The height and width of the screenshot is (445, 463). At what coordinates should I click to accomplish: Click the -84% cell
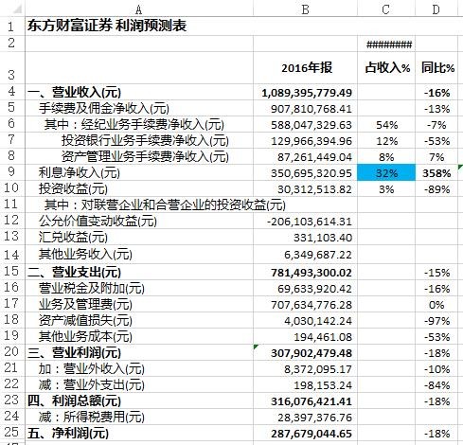436,384
